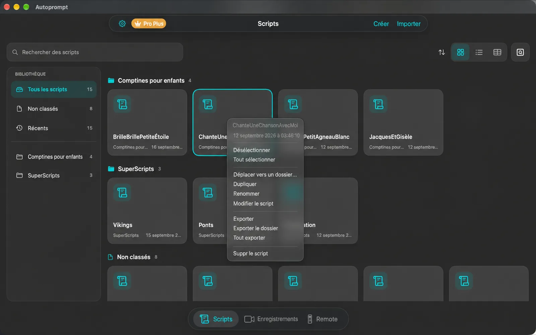Click the preview panel icon at top right

pyautogui.click(x=520, y=52)
